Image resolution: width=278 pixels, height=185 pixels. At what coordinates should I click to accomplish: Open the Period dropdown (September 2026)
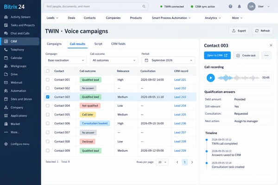coord(168,60)
